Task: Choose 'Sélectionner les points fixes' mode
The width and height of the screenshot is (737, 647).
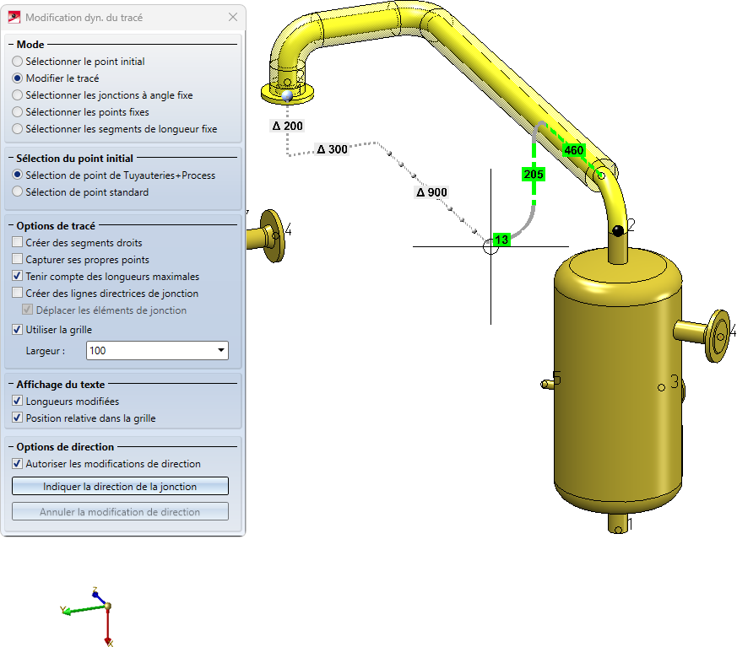Action: pos(18,112)
